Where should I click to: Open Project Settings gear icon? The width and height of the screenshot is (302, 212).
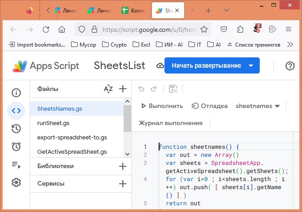(16, 182)
